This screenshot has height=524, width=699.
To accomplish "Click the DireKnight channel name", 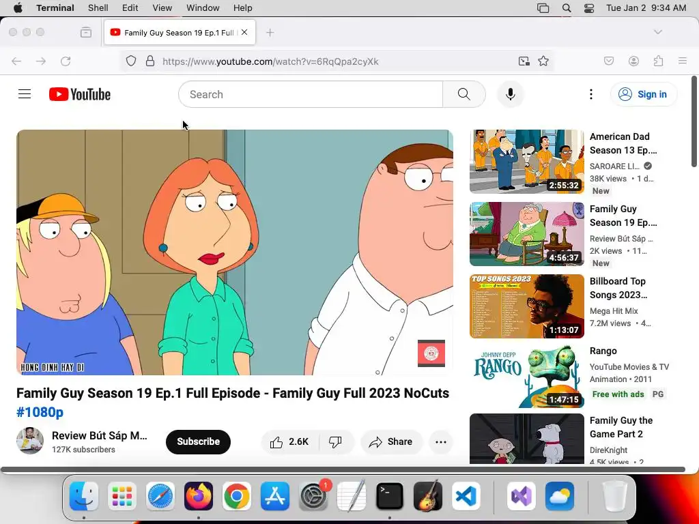I will pyautogui.click(x=608, y=450).
